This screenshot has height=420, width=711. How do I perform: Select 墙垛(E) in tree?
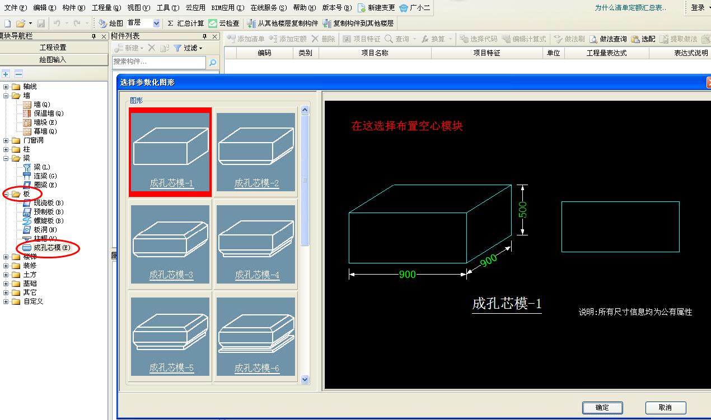40,122
